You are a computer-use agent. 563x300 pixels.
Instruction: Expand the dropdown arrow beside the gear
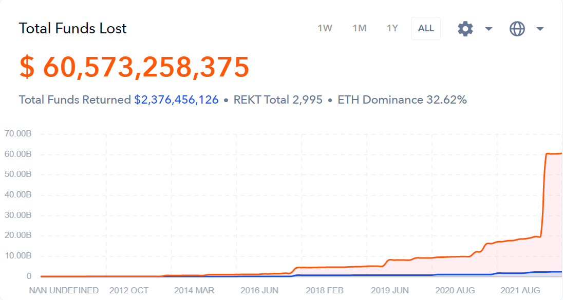pos(489,29)
